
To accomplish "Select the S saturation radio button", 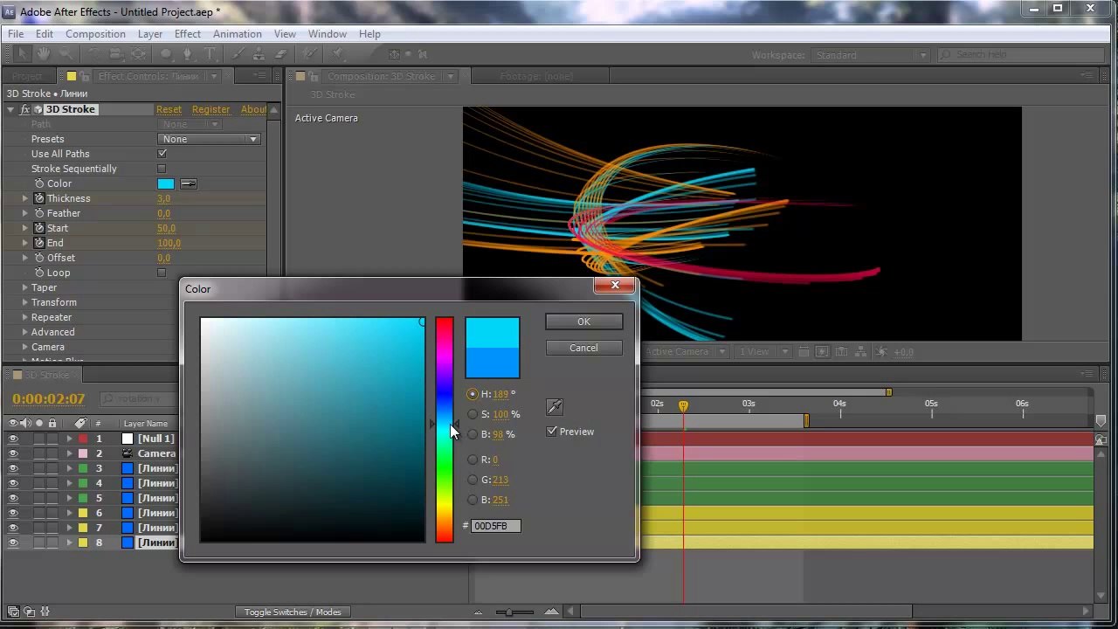I will pos(473,414).
